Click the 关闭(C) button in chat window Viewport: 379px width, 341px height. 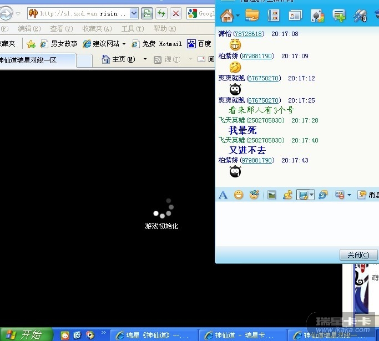358,255
